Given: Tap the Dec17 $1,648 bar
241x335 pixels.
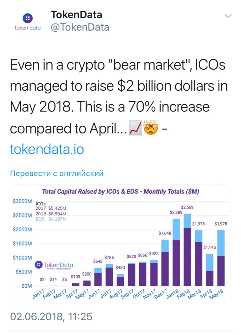Looking at the screenshot, I should tap(165, 263).
